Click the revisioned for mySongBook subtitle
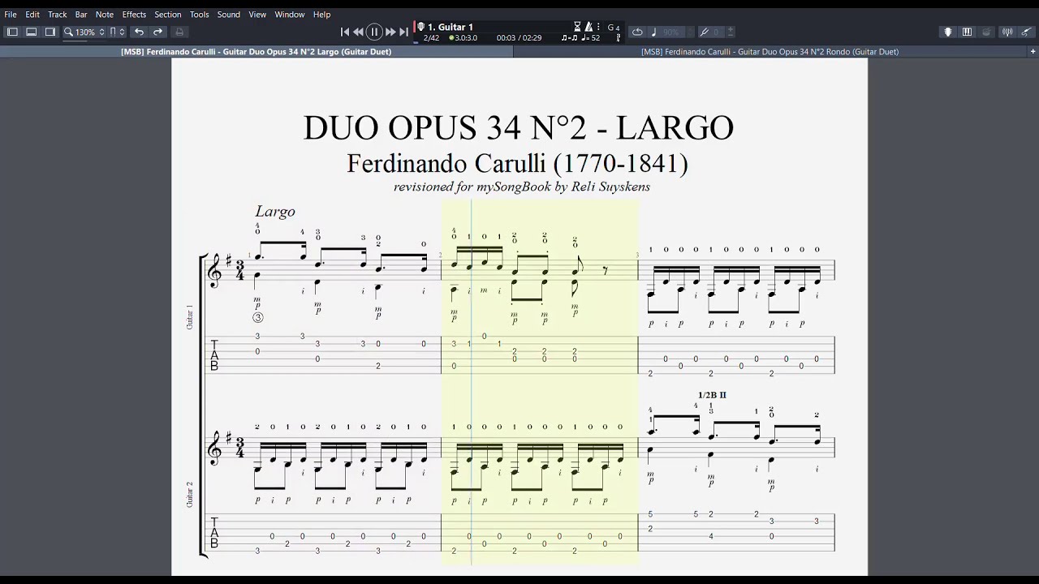 [x=522, y=187]
